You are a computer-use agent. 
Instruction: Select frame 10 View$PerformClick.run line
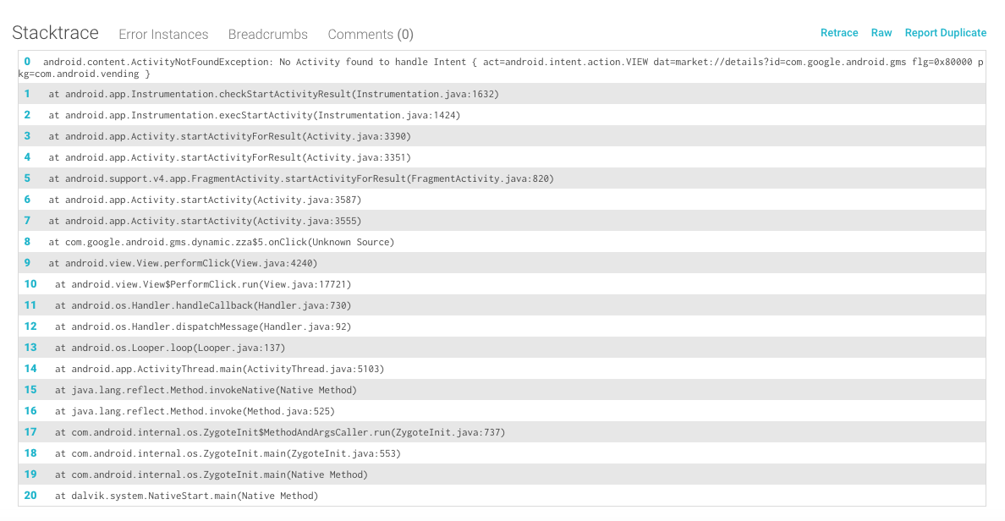[x=203, y=284]
